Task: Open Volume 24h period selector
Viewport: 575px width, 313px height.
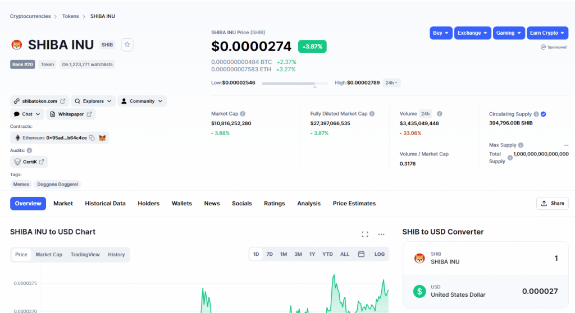Action: pyautogui.click(x=426, y=114)
